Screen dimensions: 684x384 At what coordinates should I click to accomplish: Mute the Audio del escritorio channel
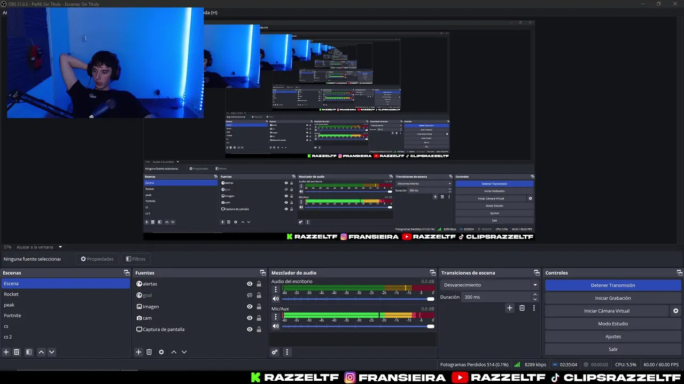[x=276, y=299]
